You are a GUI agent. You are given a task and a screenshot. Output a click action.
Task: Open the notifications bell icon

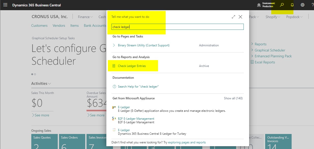point(292,5)
